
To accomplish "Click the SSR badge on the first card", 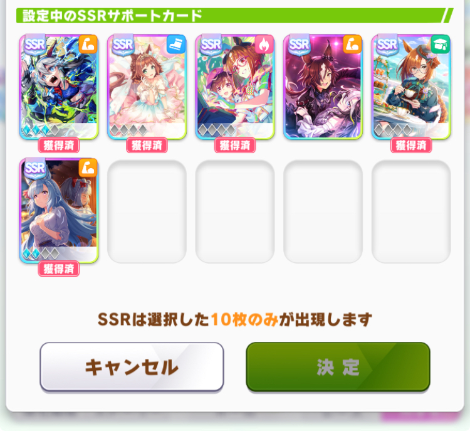I will [x=34, y=45].
